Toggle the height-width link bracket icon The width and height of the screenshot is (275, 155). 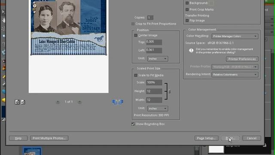tap(169, 91)
